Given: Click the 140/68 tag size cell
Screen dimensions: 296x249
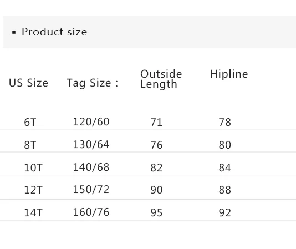Looking at the screenshot, I should tap(91, 167).
